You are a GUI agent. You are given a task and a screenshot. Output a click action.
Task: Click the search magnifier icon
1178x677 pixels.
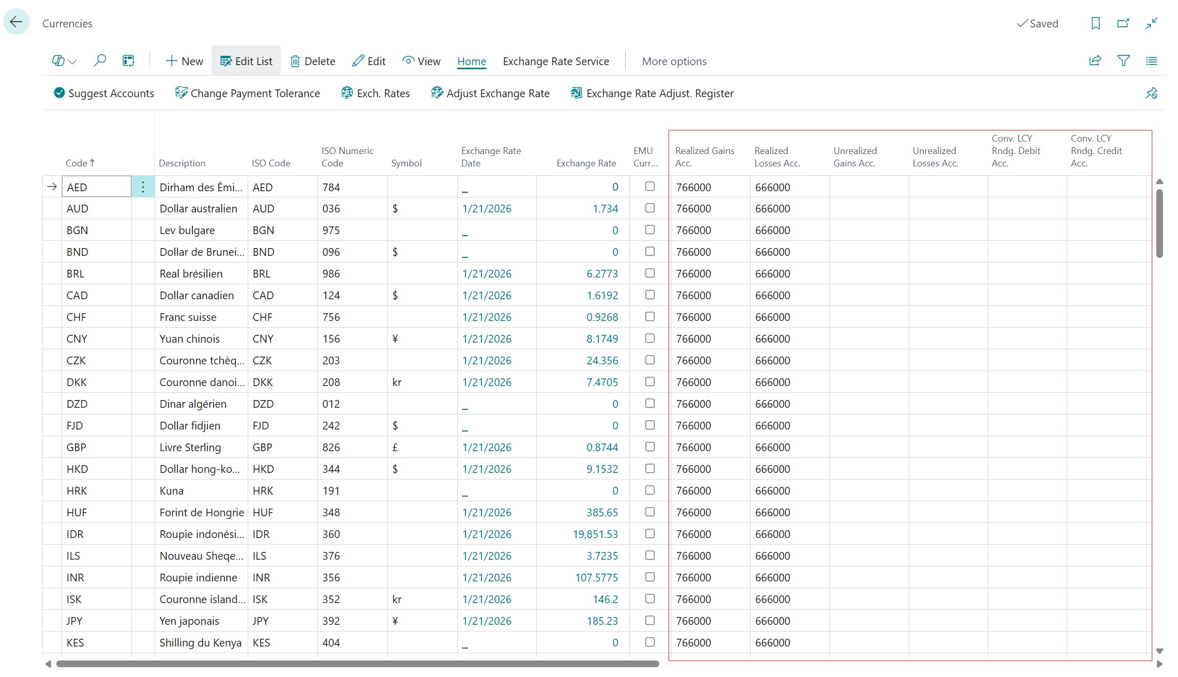click(x=99, y=60)
